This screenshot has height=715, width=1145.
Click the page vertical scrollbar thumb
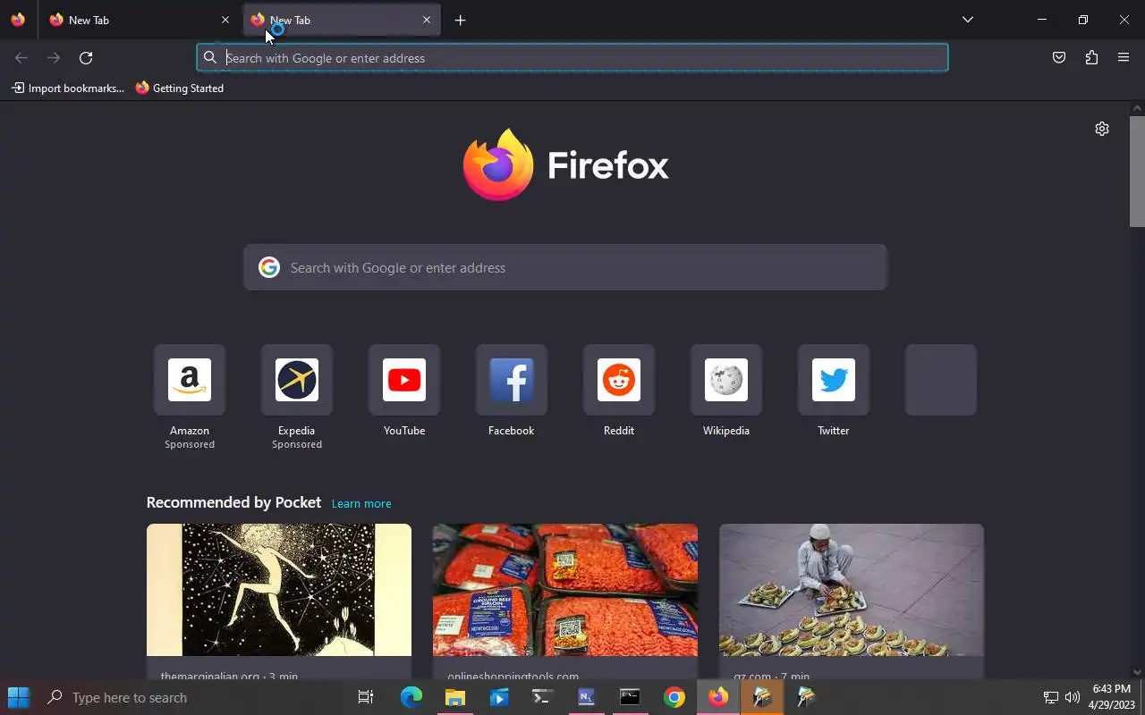[x=1137, y=172]
